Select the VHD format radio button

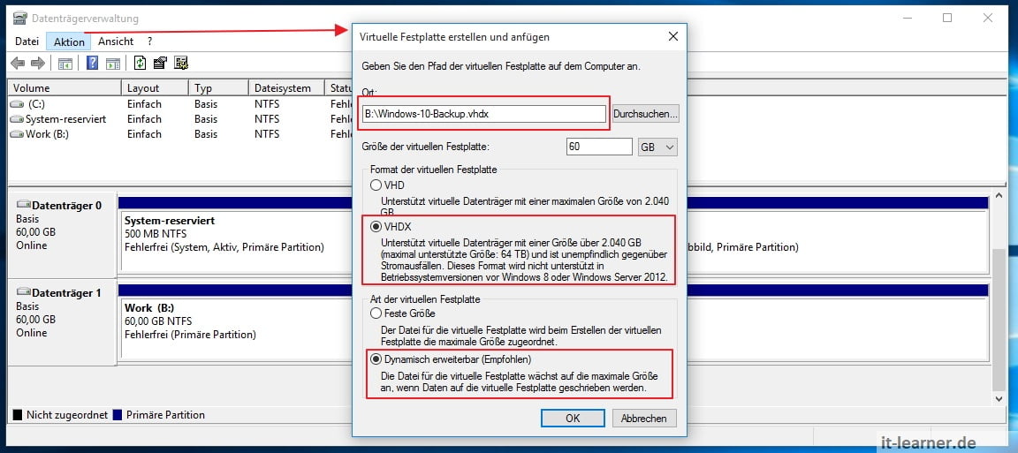pos(376,185)
